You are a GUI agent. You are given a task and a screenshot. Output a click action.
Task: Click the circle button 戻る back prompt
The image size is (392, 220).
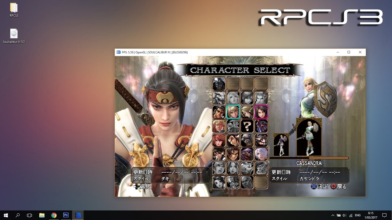[339, 186]
